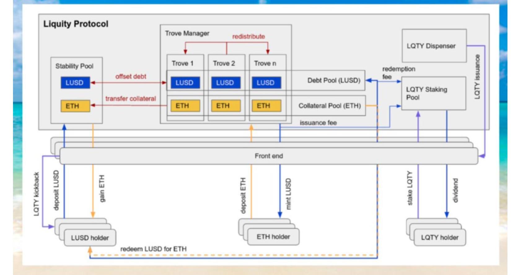Select the LQTY holder box

[x=439, y=237]
